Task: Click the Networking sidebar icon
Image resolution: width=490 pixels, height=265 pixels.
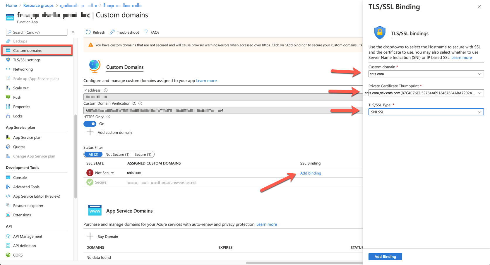Action: pyautogui.click(x=8, y=69)
